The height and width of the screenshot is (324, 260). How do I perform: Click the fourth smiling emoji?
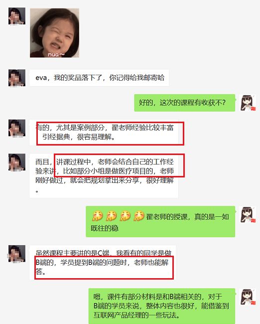[x=139, y=216]
